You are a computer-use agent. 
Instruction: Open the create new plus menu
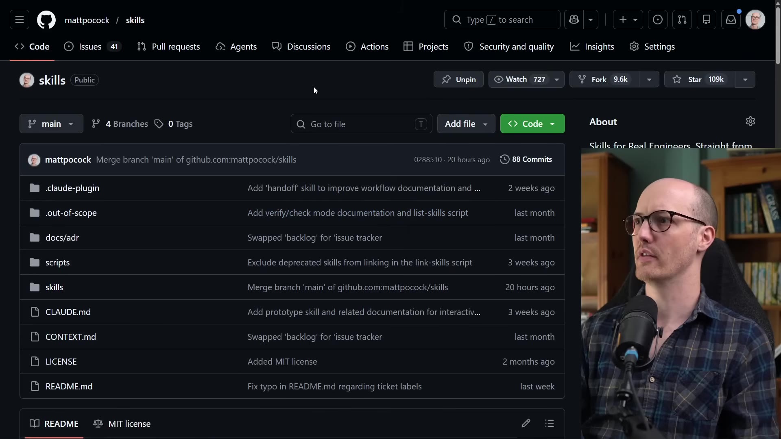pyautogui.click(x=628, y=20)
